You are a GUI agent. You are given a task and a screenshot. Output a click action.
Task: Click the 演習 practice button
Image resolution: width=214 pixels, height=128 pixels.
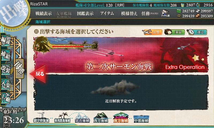pyautogui.click(x=175, y=32)
